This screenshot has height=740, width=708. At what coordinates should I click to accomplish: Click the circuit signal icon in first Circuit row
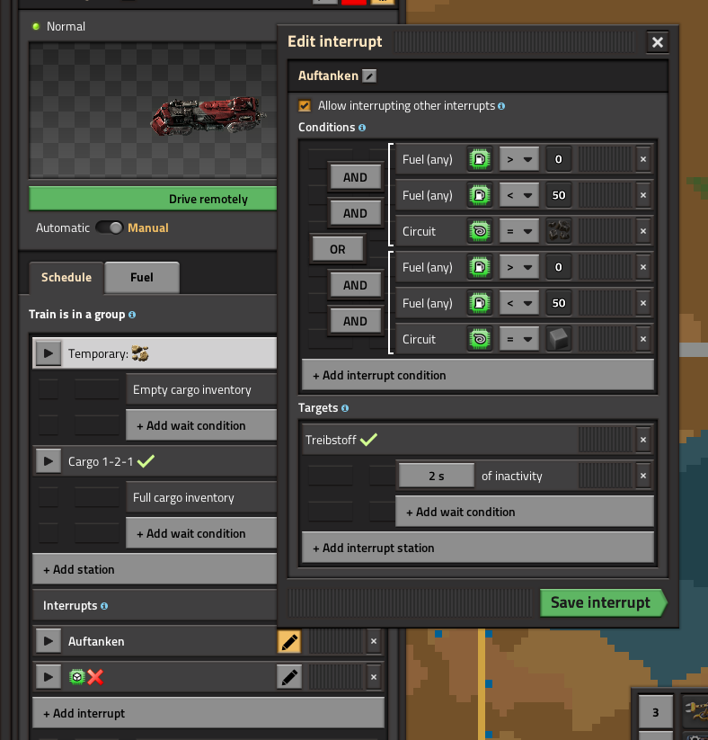click(x=480, y=231)
